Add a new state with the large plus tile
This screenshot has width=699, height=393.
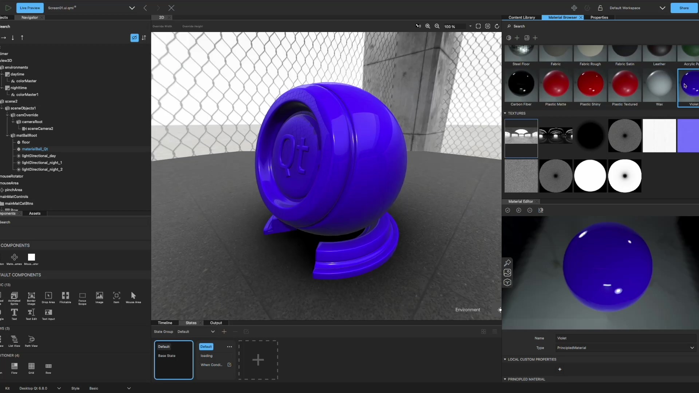tap(258, 360)
